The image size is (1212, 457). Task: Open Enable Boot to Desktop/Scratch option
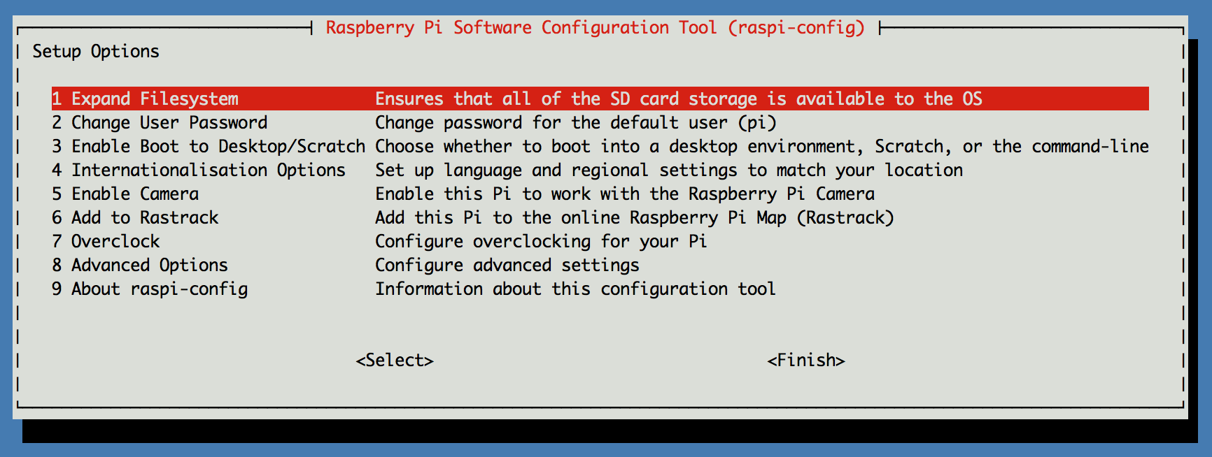click(600, 146)
